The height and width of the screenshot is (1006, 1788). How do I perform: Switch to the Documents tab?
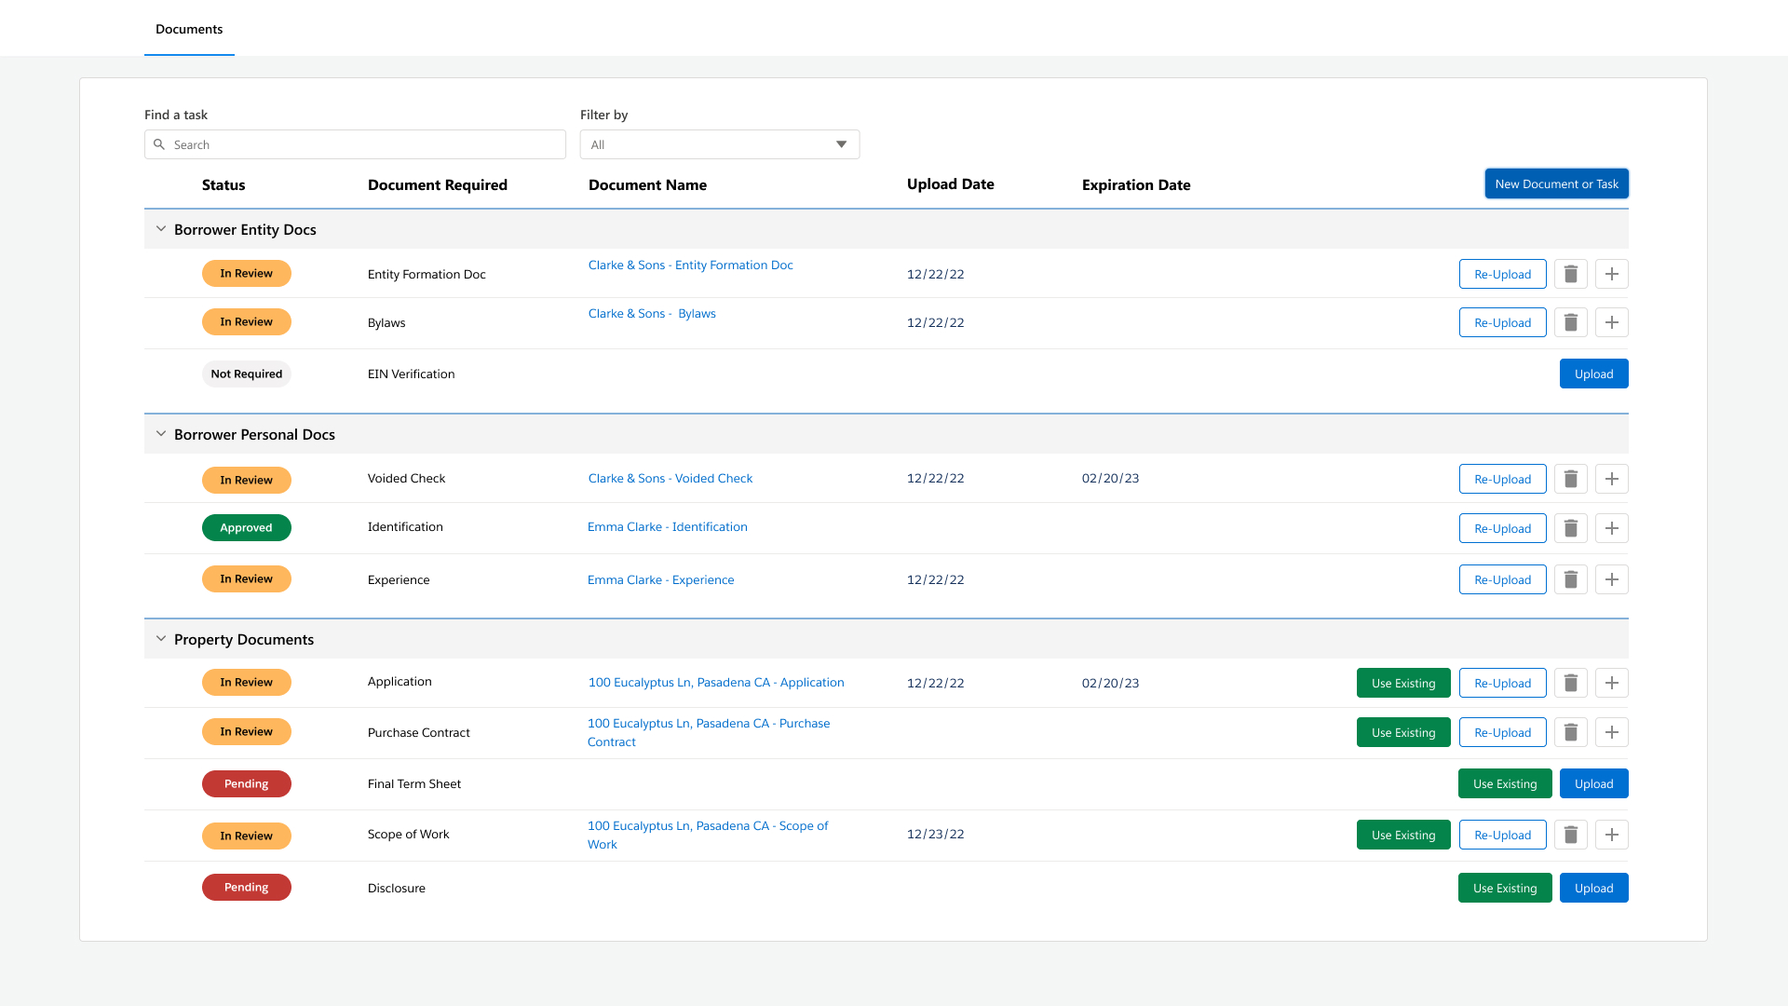click(189, 29)
